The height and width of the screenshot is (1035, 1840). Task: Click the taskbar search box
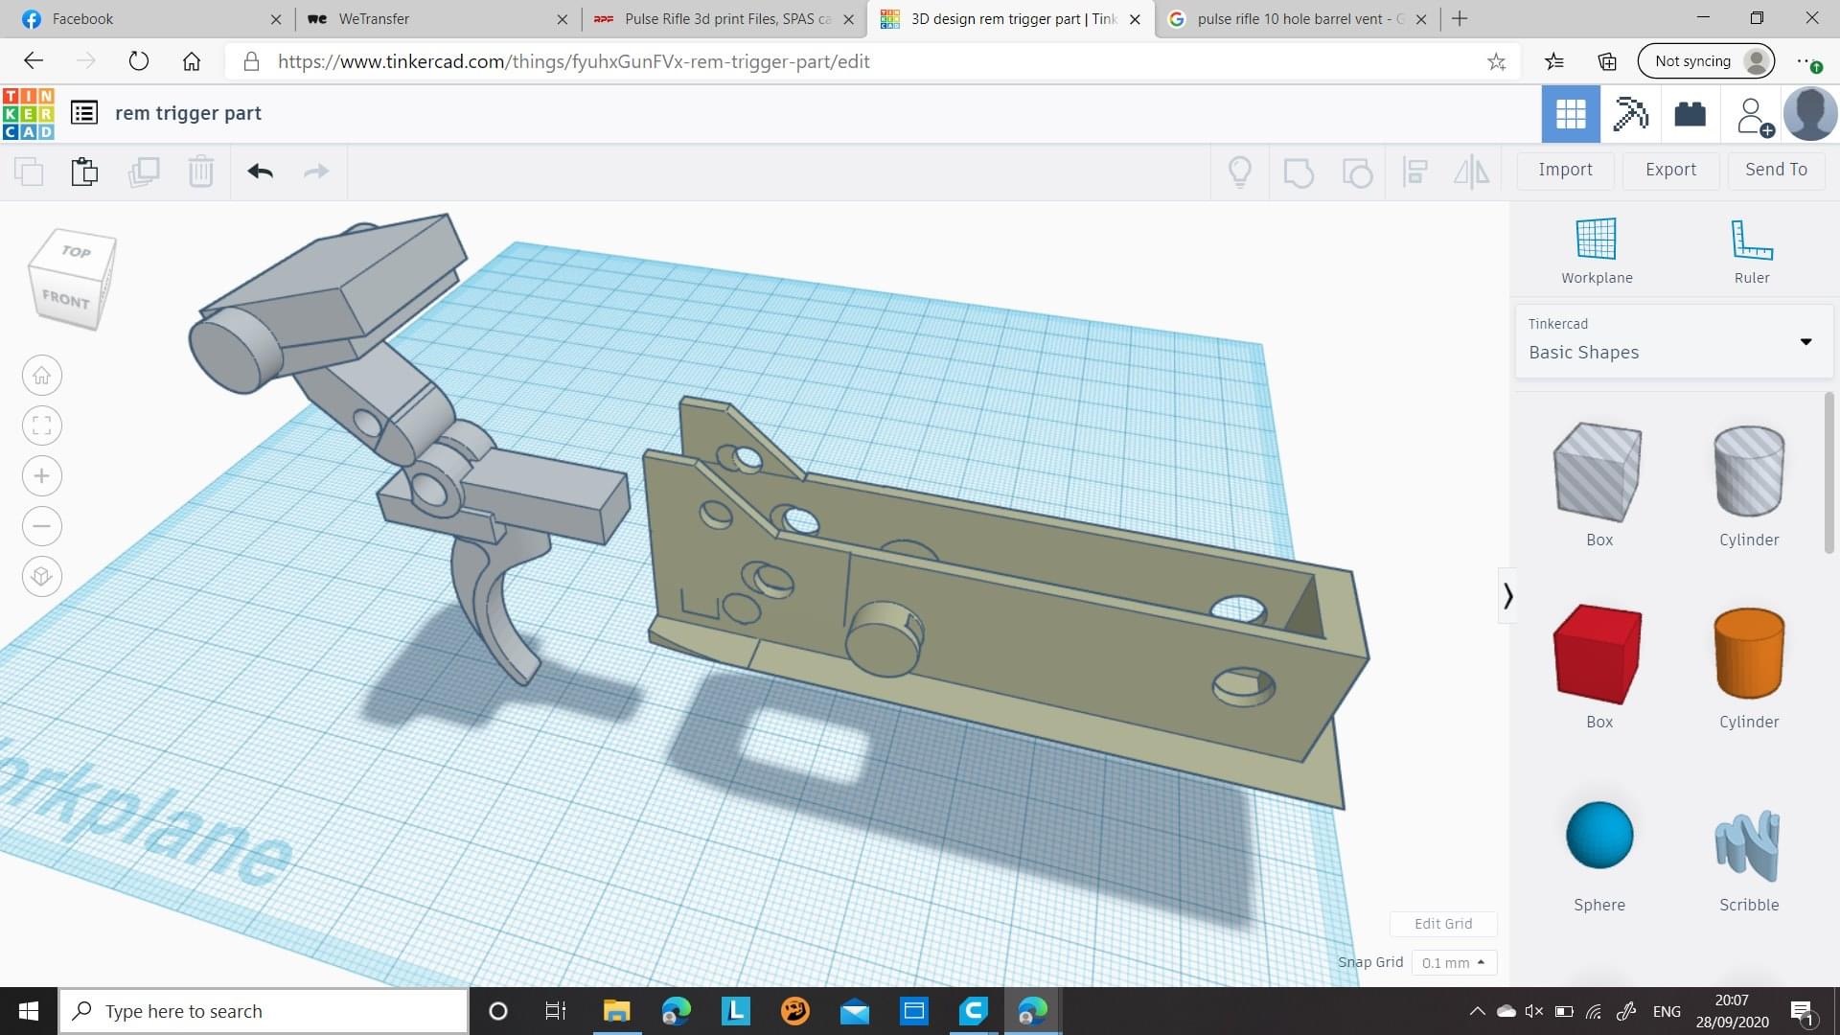(264, 1011)
